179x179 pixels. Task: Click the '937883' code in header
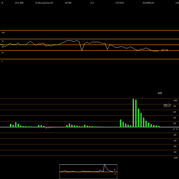pyautogui.click(x=120, y=3)
